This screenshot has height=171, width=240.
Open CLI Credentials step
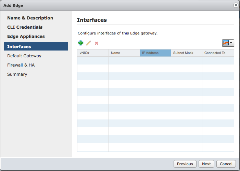(x=25, y=27)
